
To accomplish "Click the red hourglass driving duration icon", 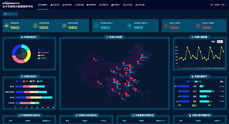I will [166, 26].
